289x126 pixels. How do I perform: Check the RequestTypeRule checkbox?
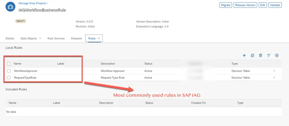[x=9, y=78]
